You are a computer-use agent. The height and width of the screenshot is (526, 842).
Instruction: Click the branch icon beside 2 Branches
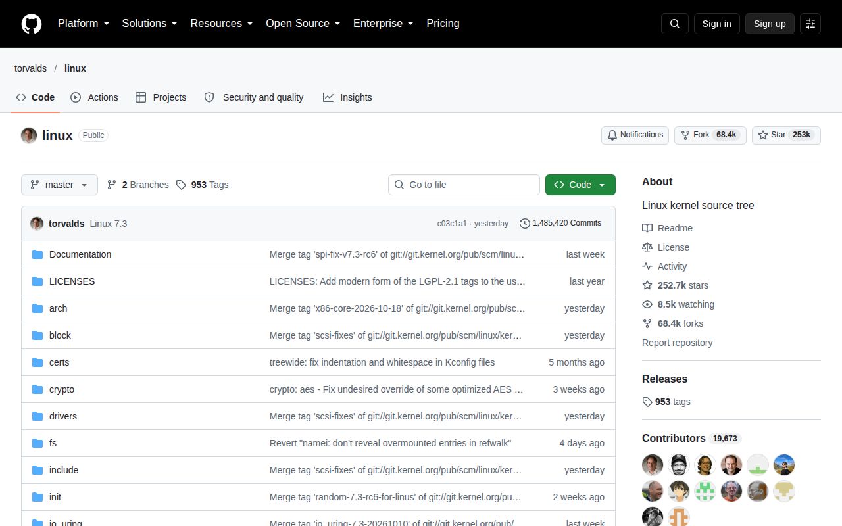click(112, 185)
